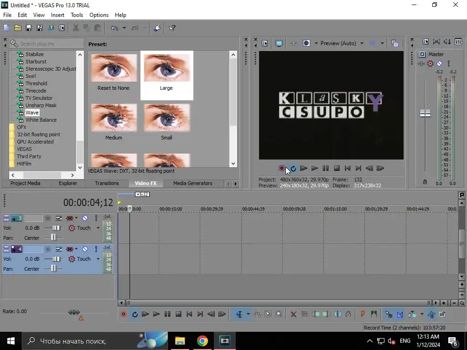Click the Search plug-ins field
The width and height of the screenshot is (467, 350).
pos(47,44)
